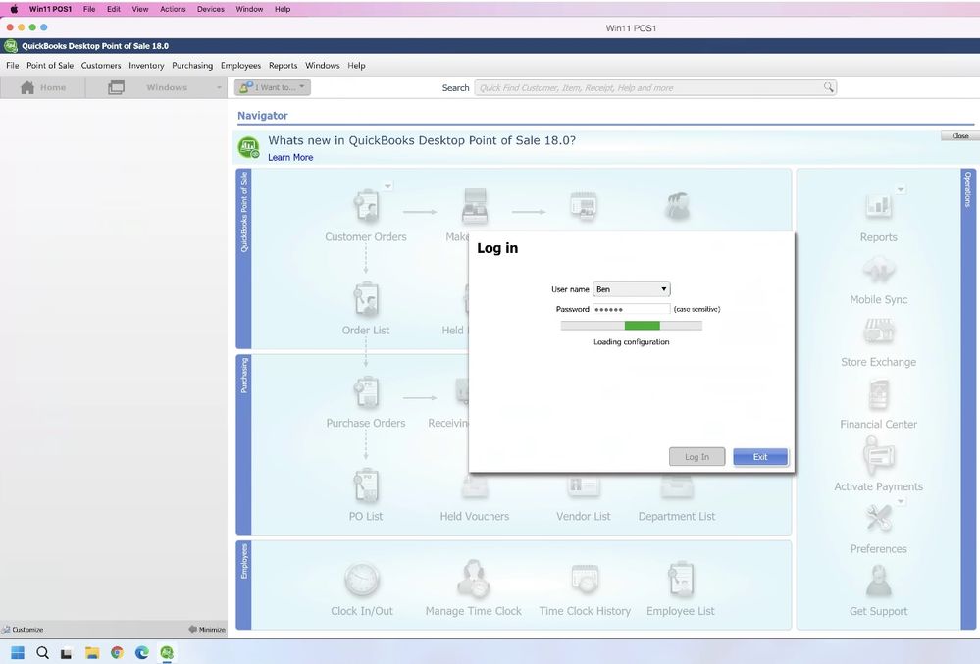Viewport: 980px width, 664px height.
Task: Open the Employee List icon
Action: (x=681, y=579)
